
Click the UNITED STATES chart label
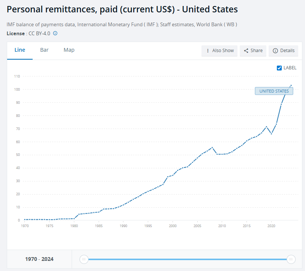(274, 91)
